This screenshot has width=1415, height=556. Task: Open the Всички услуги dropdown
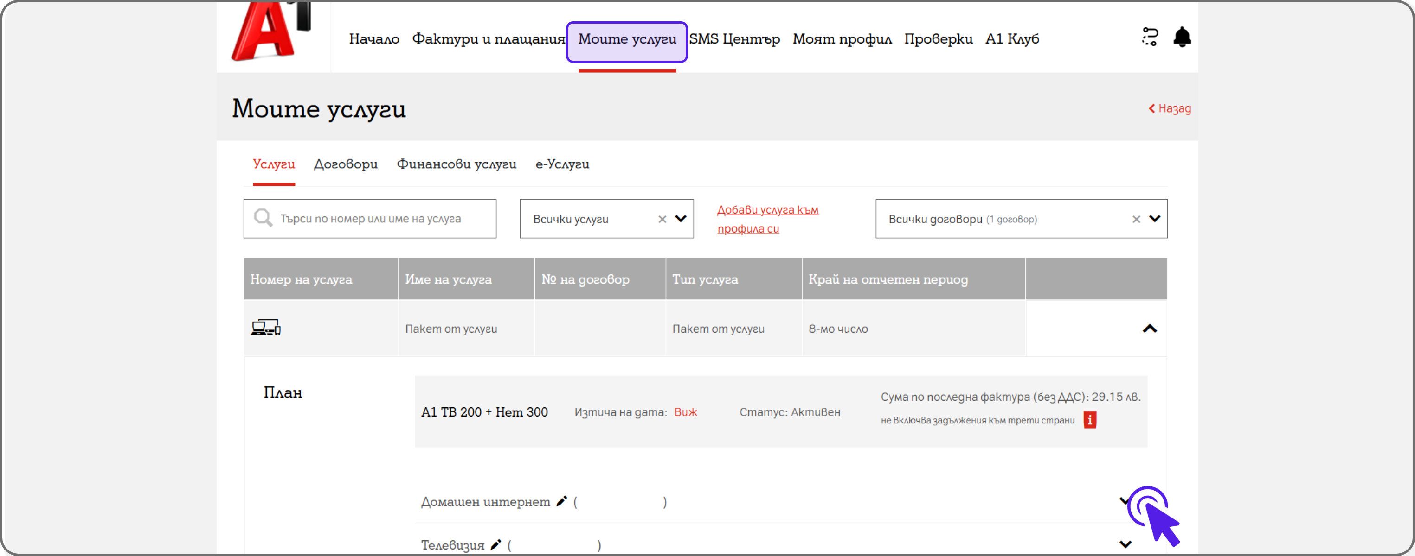681,219
